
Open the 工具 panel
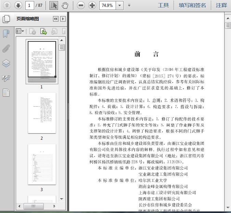[x=163, y=5]
